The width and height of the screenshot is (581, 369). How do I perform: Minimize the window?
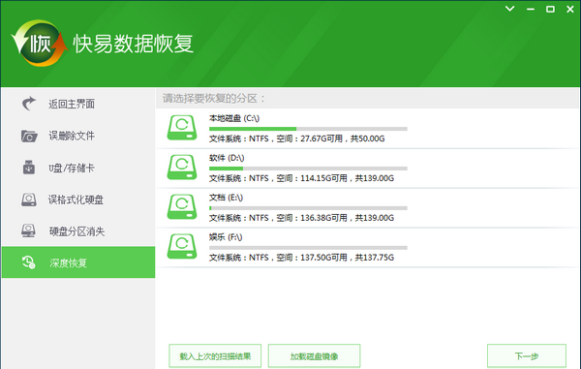[531, 9]
